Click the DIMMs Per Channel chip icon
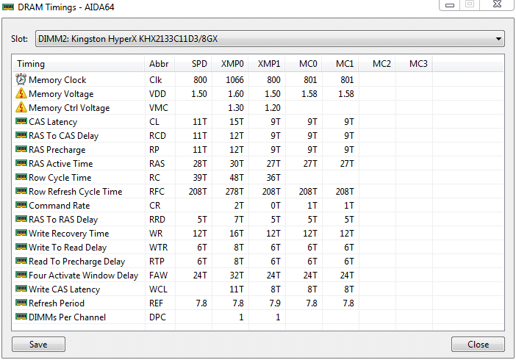516x360 pixels. click(21, 317)
